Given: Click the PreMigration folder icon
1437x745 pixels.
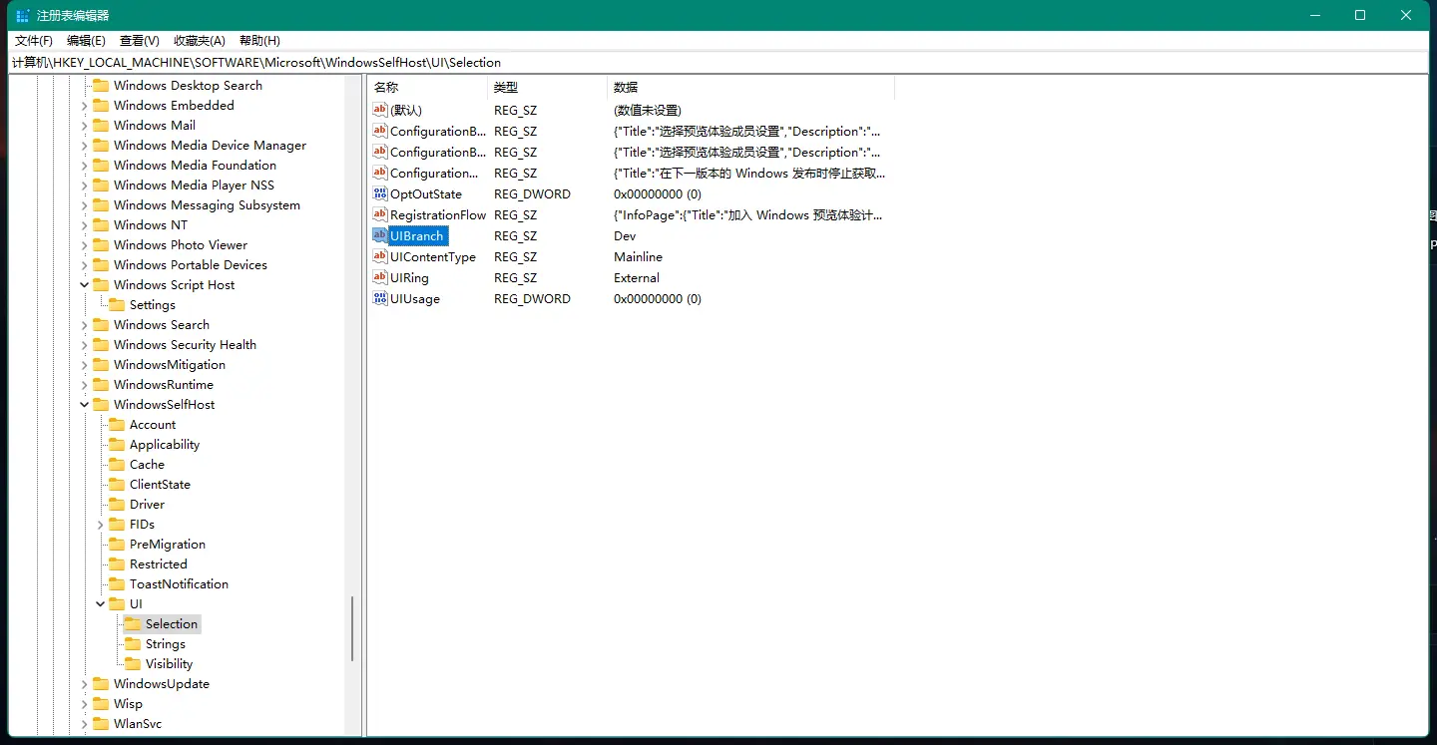Looking at the screenshot, I should click(x=117, y=545).
